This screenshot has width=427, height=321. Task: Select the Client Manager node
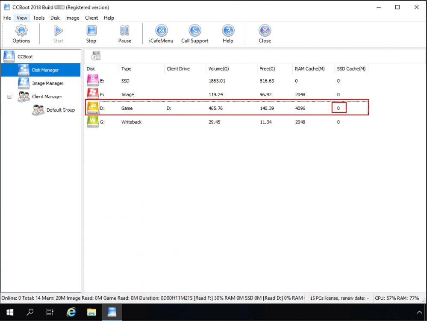(47, 97)
